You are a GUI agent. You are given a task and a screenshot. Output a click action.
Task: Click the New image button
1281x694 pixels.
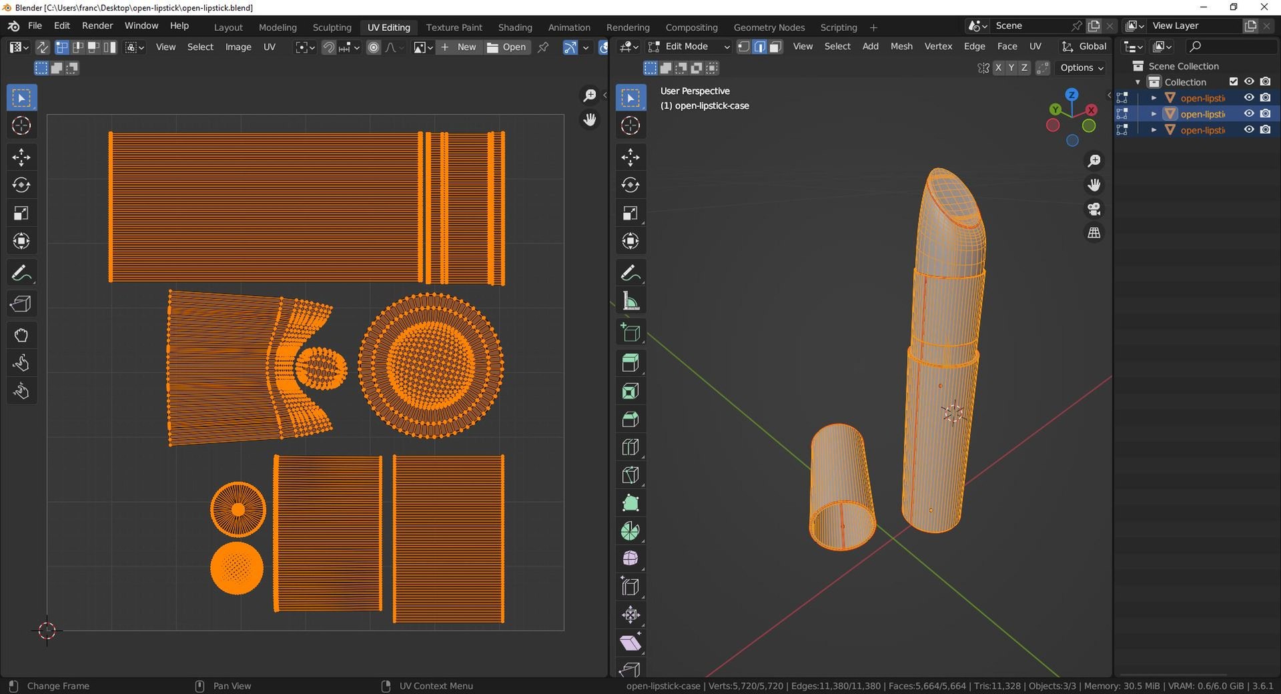tap(459, 47)
